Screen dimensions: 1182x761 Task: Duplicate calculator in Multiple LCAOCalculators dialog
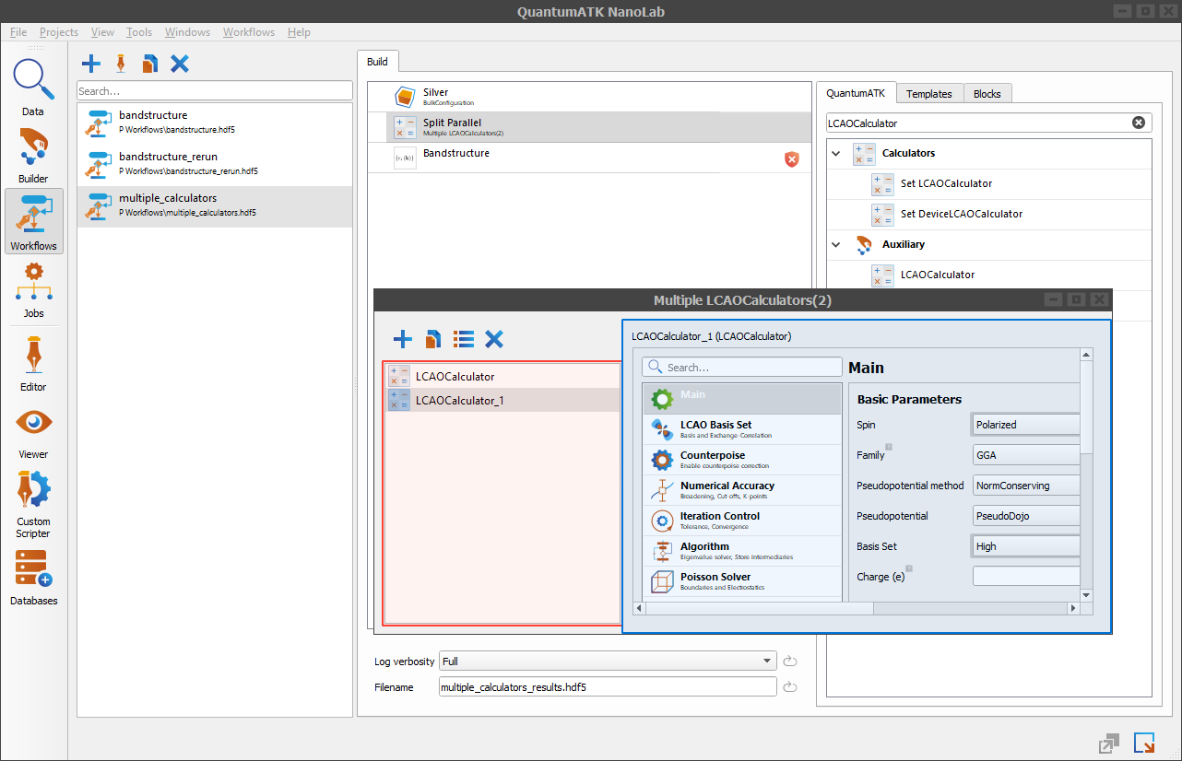pos(432,339)
